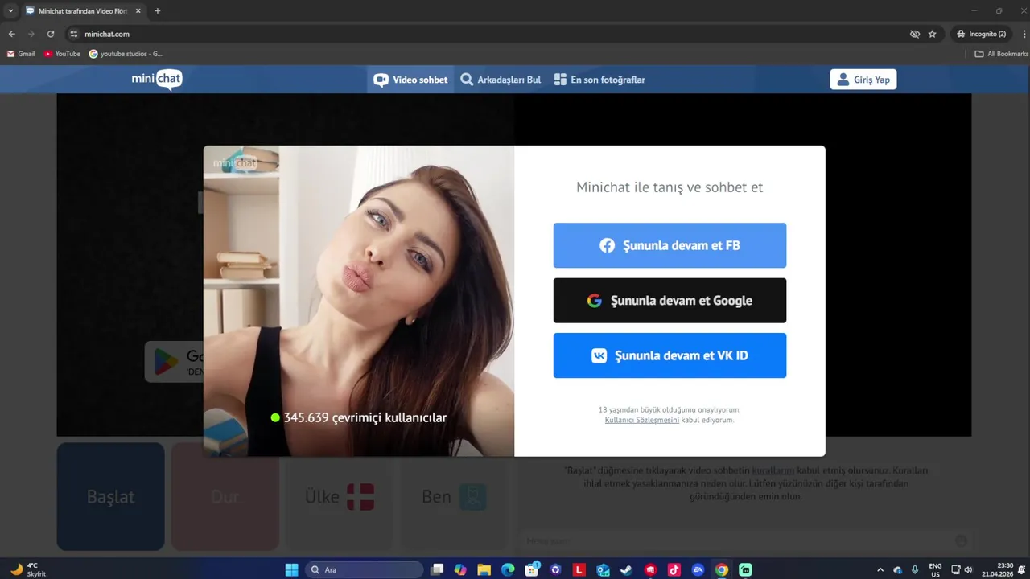The width and height of the screenshot is (1030, 579).
Task: Open Microsoft Store from the taskbar
Action: click(x=532, y=569)
